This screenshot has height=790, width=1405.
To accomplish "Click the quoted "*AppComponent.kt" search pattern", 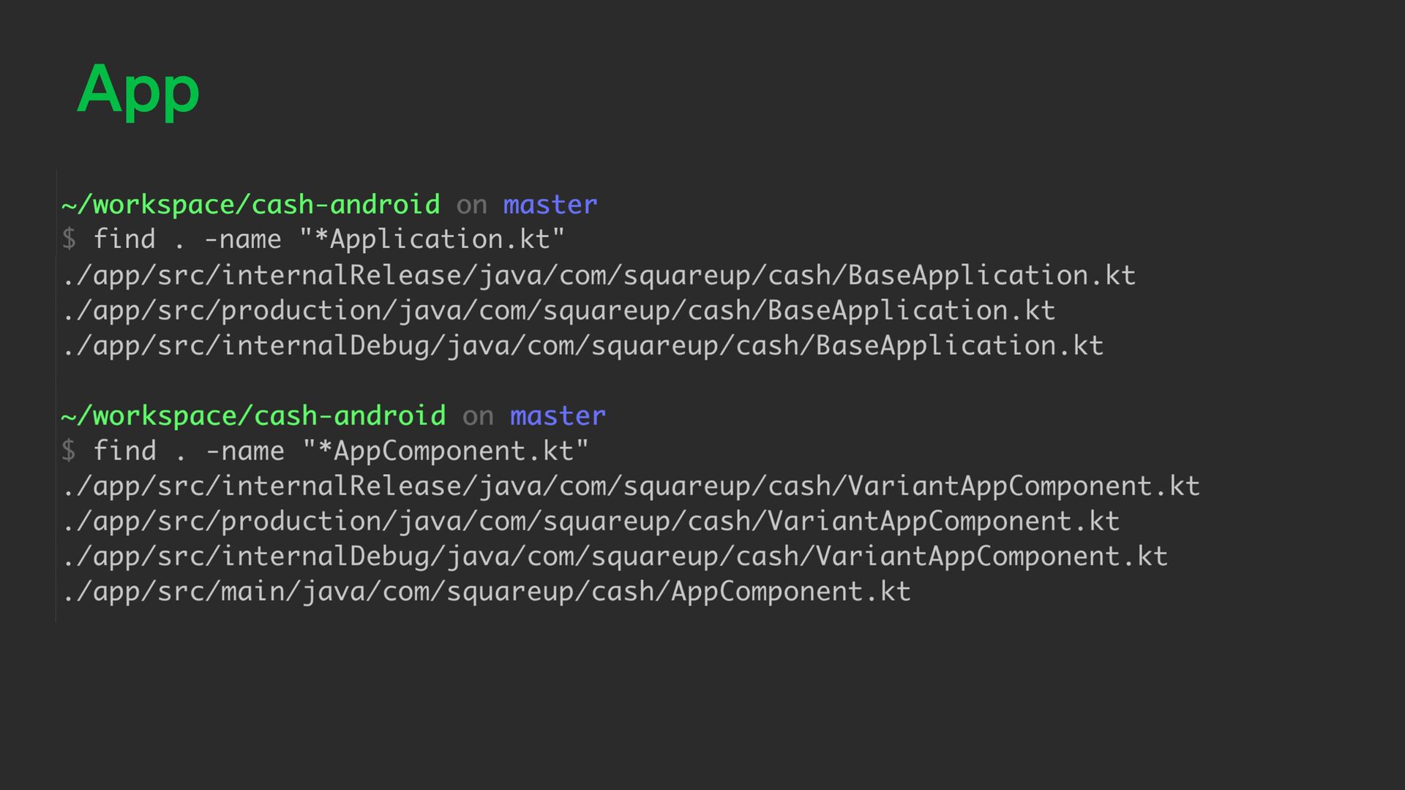I will (446, 451).
